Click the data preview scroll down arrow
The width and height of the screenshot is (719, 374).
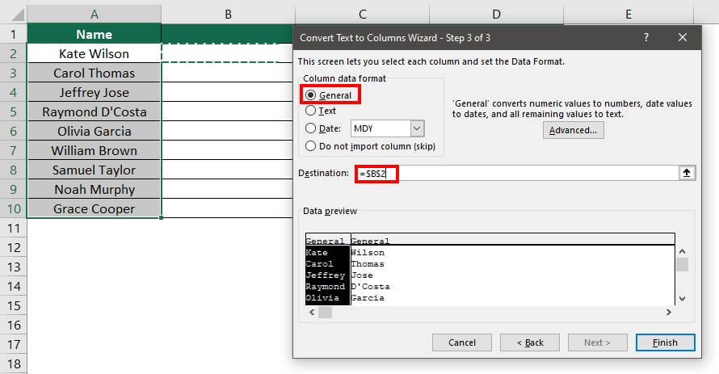click(x=682, y=298)
